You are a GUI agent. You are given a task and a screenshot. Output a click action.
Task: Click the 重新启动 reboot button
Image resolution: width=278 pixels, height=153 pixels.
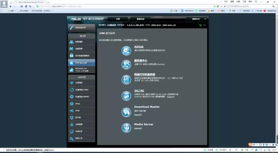[x=140, y=19]
